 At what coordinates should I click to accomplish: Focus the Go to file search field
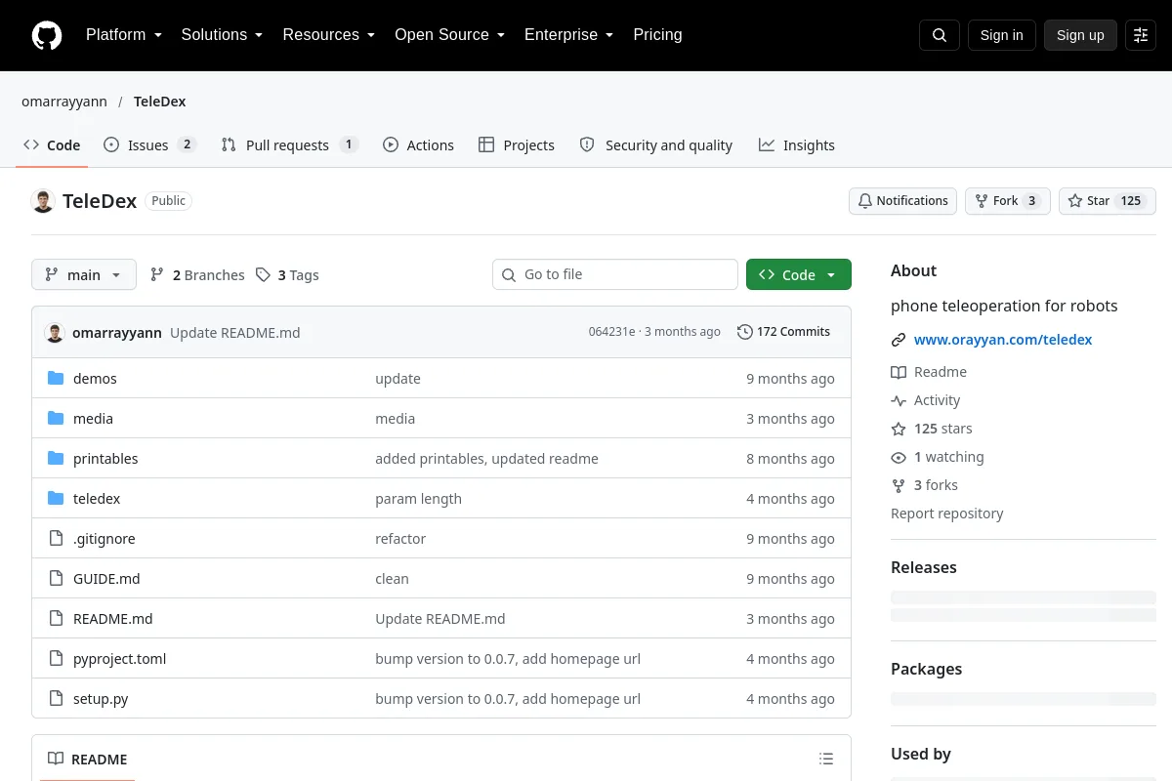[615, 274]
